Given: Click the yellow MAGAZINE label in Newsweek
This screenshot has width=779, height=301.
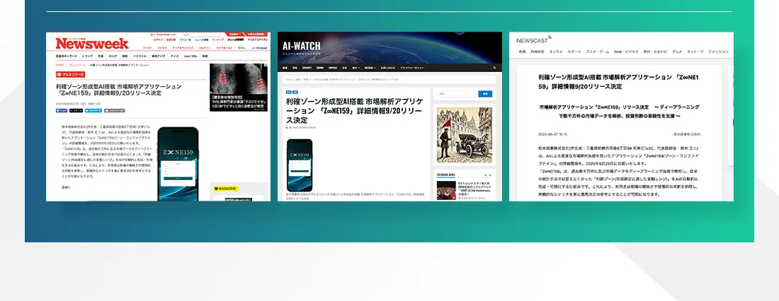Looking at the screenshot, I should click(226, 189).
